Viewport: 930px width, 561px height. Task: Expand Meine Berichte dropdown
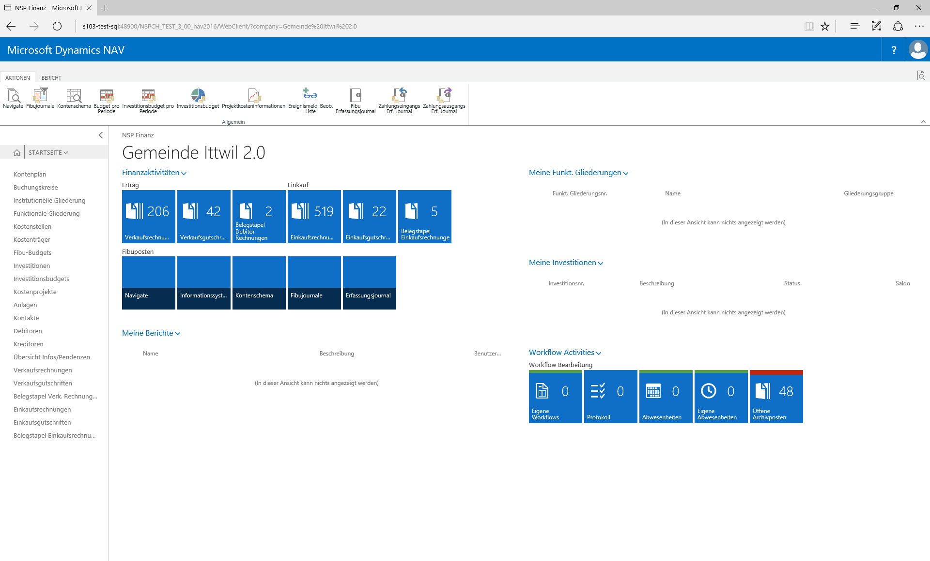(x=151, y=333)
